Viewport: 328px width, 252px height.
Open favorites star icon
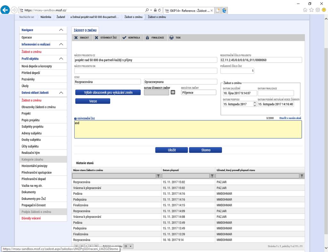(311, 10)
